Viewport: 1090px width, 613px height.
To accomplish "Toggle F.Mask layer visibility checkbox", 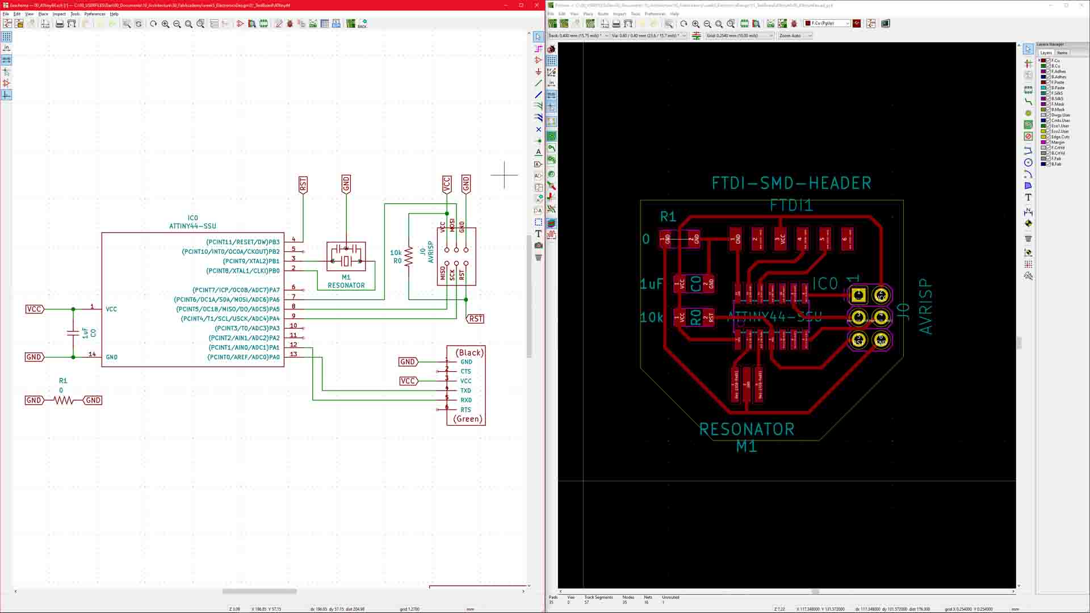I will point(1049,104).
